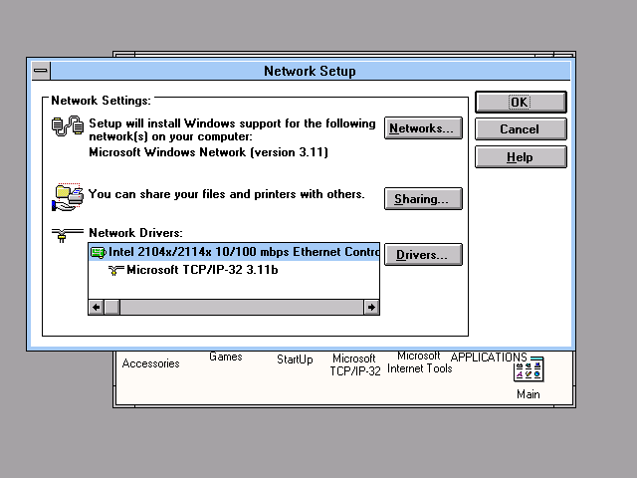Select Microsoft TCP/IP-32 group in Program Manager
Viewport: 637px width, 478px height.
355,364
